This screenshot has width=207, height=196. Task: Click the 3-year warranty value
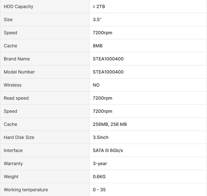tap(100, 163)
